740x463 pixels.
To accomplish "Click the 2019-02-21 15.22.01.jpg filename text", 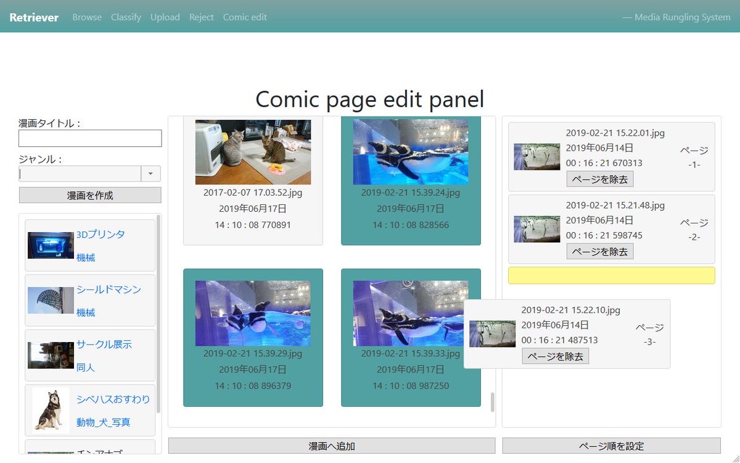I will (615, 133).
